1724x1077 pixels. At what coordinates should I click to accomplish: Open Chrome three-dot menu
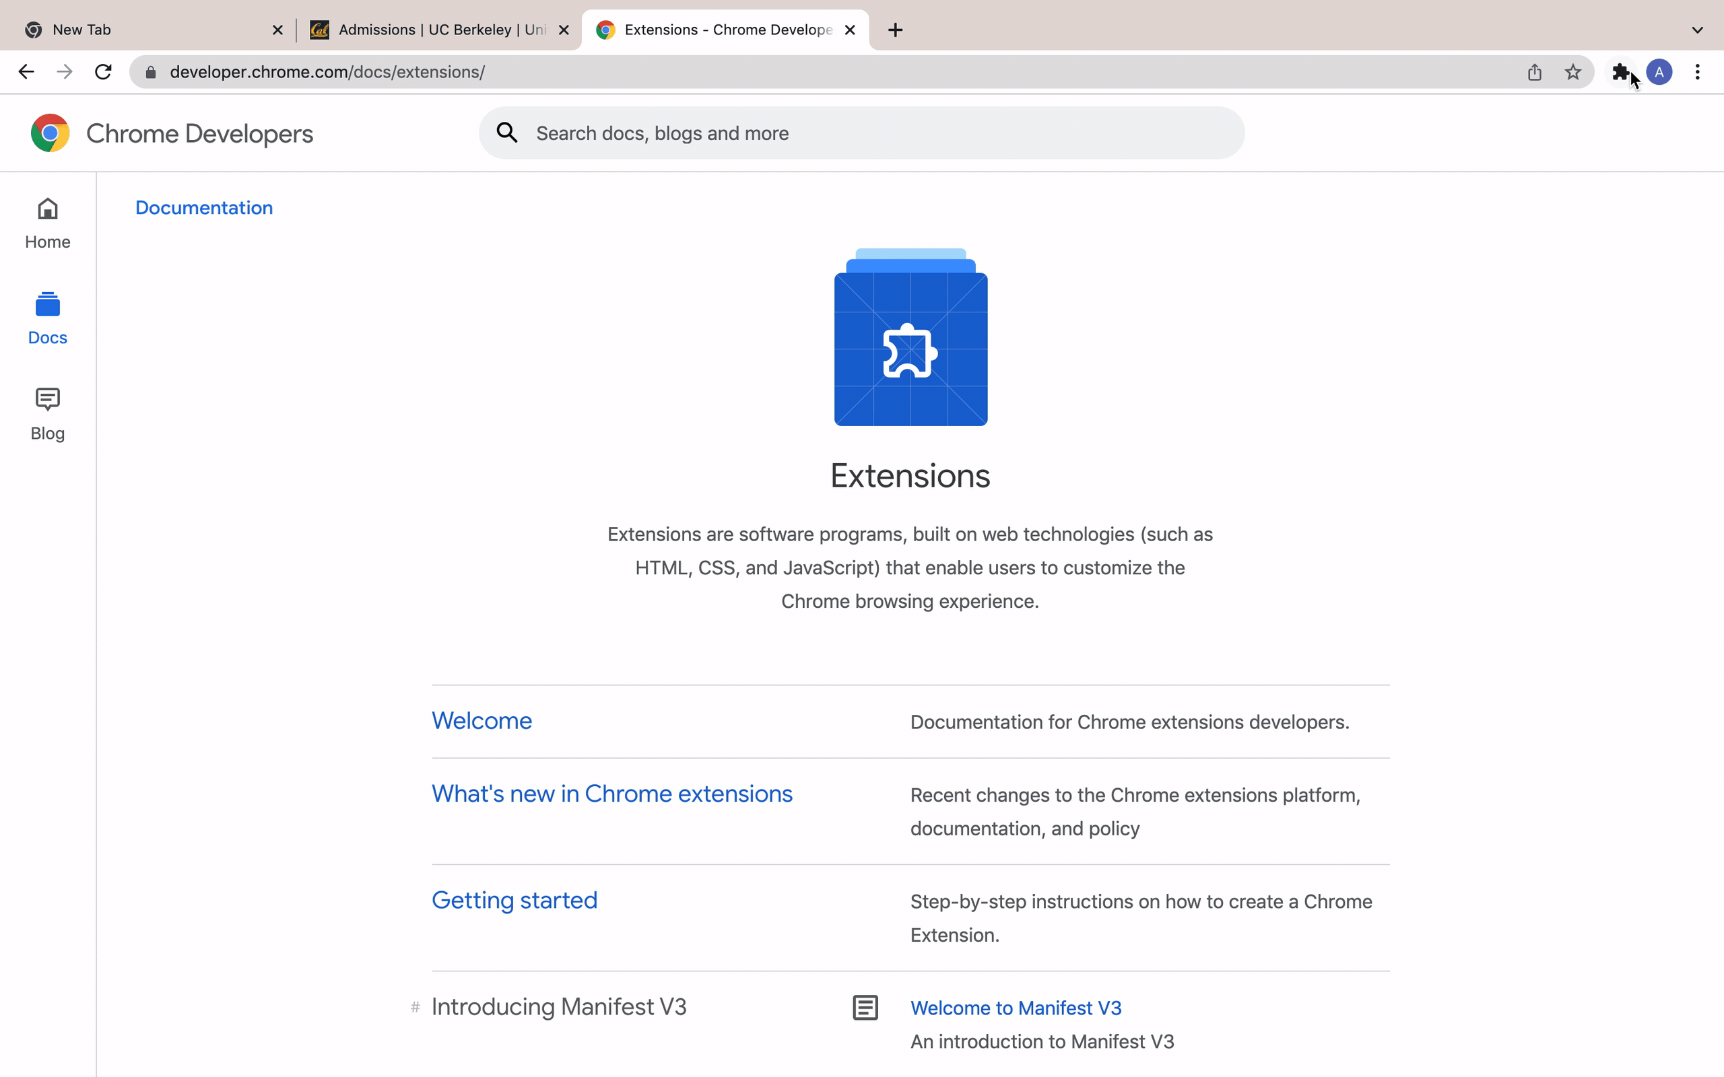click(1698, 72)
